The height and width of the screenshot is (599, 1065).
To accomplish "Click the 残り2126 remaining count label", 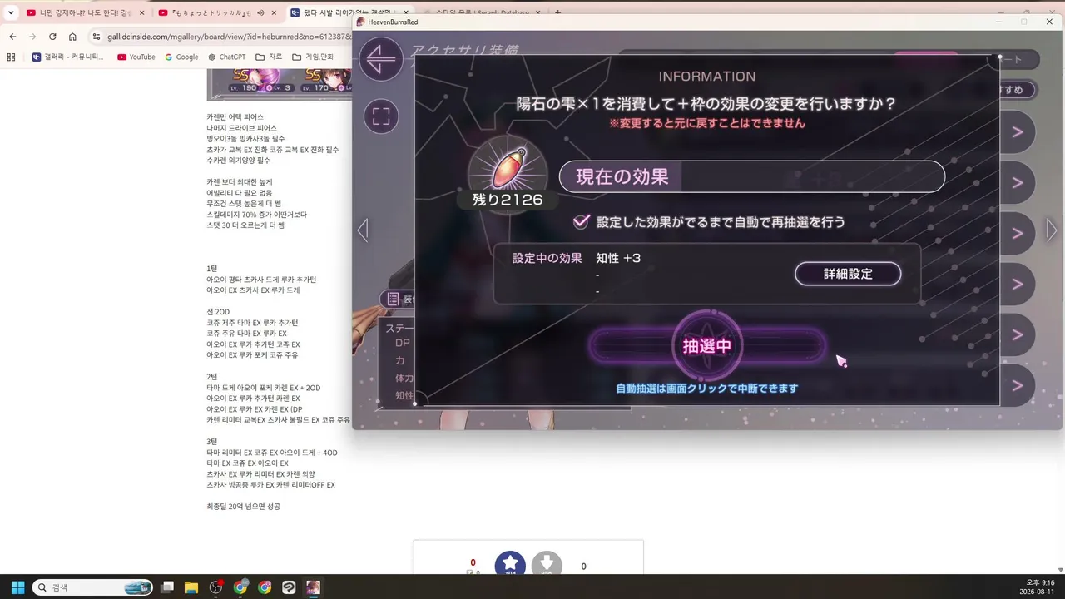I will tap(508, 200).
